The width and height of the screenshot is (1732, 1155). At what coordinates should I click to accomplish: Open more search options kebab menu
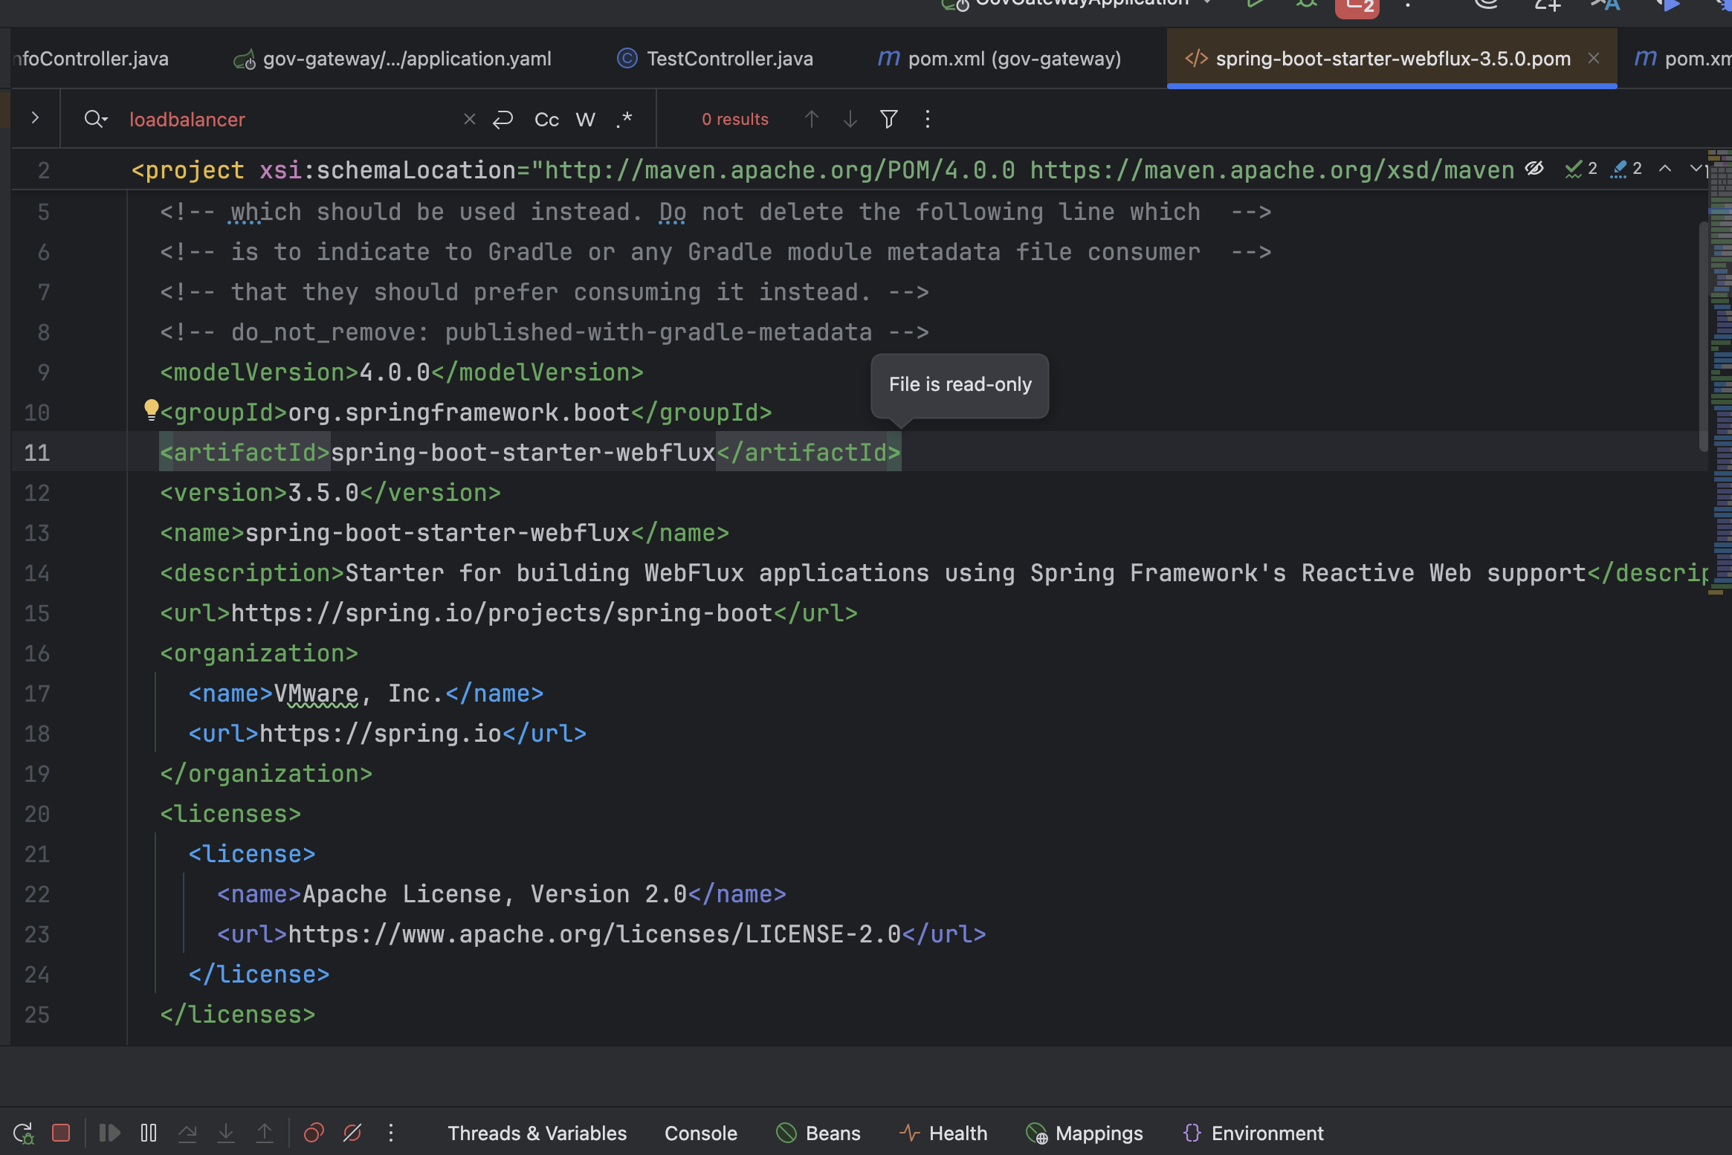(927, 119)
